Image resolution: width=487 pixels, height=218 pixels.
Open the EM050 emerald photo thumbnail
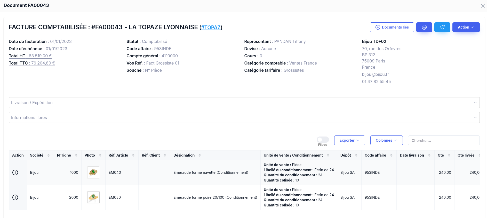(93, 197)
